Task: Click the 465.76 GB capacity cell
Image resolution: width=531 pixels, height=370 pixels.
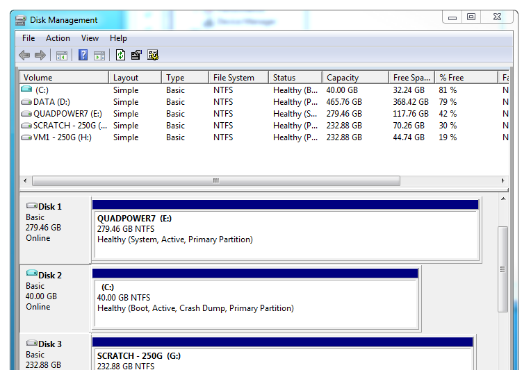Action: pos(344,102)
